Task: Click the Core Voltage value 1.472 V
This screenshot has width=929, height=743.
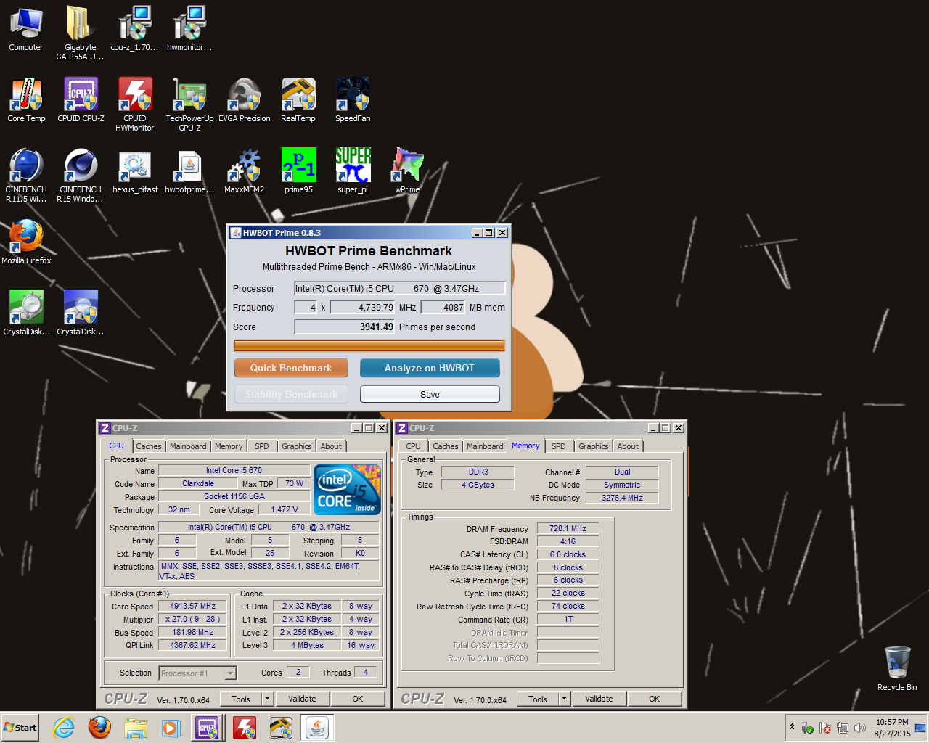Action: [285, 509]
